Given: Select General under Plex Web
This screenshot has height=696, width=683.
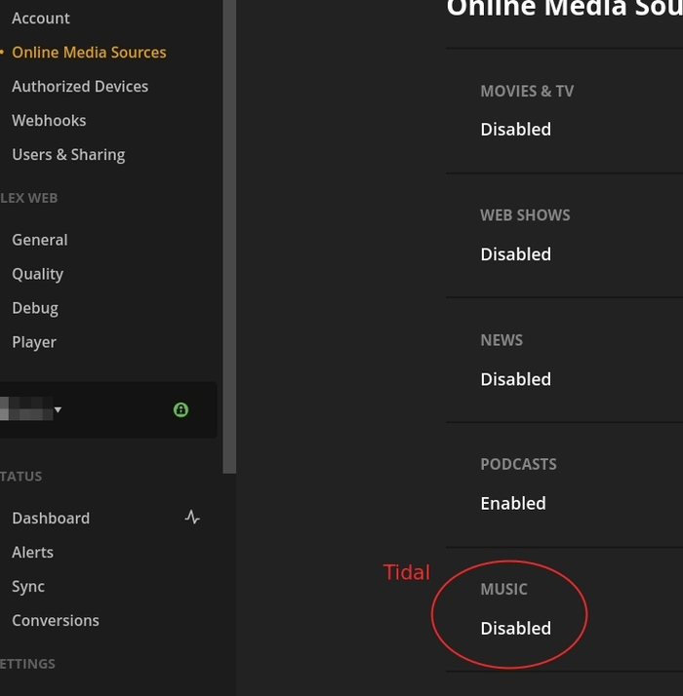Looking at the screenshot, I should 40,240.
